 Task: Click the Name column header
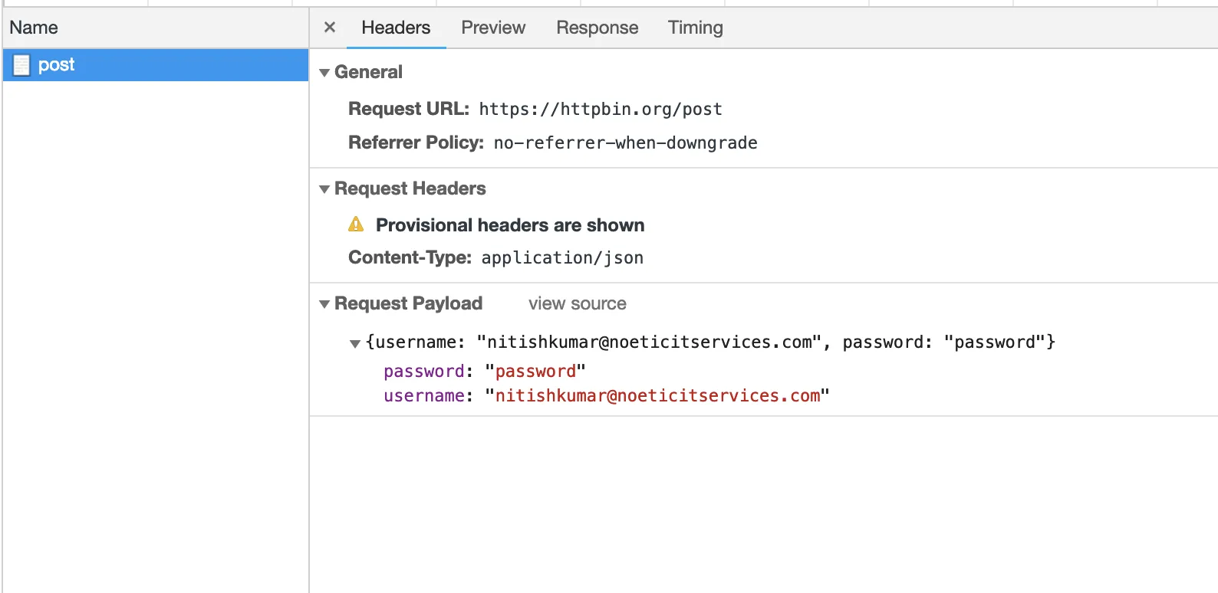tap(34, 28)
